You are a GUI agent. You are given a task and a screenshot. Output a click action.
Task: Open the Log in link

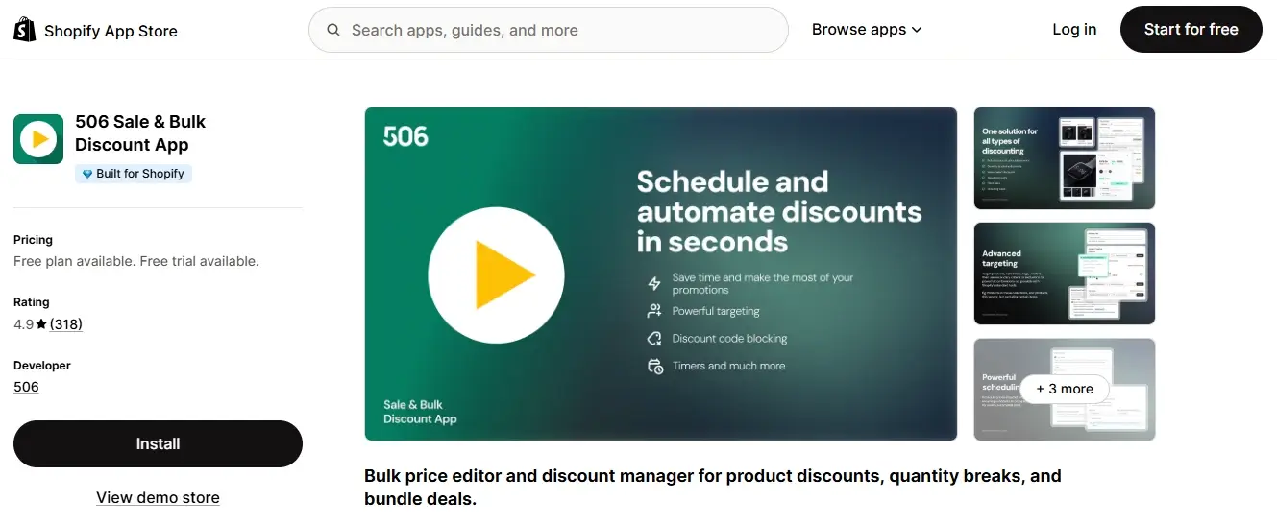(x=1074, y=30)
